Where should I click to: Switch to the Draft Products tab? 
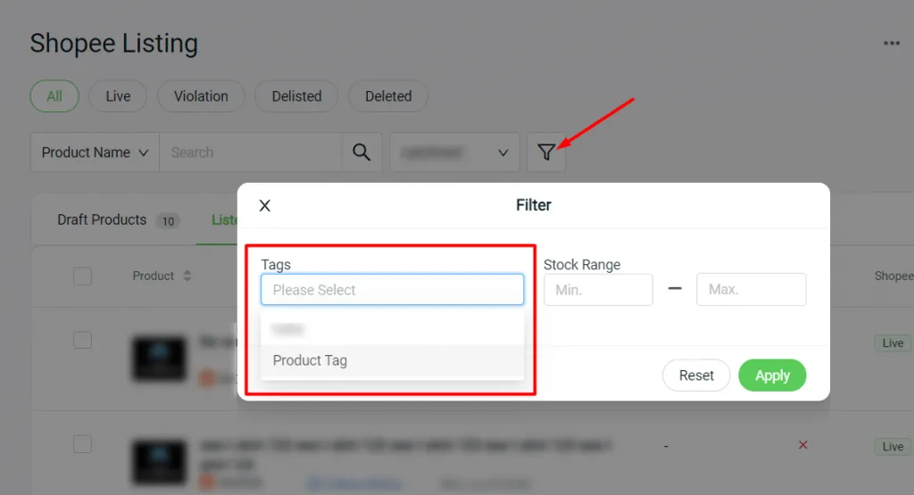point(102,220)
